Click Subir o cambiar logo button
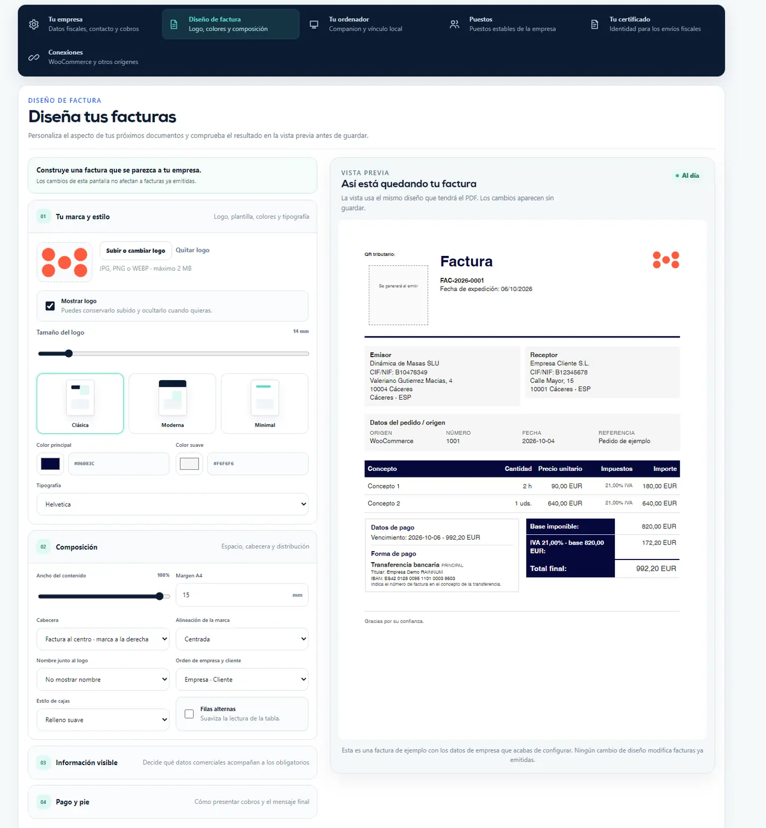Viewport: 766px width, 828px height. click(x=136, y=250)
